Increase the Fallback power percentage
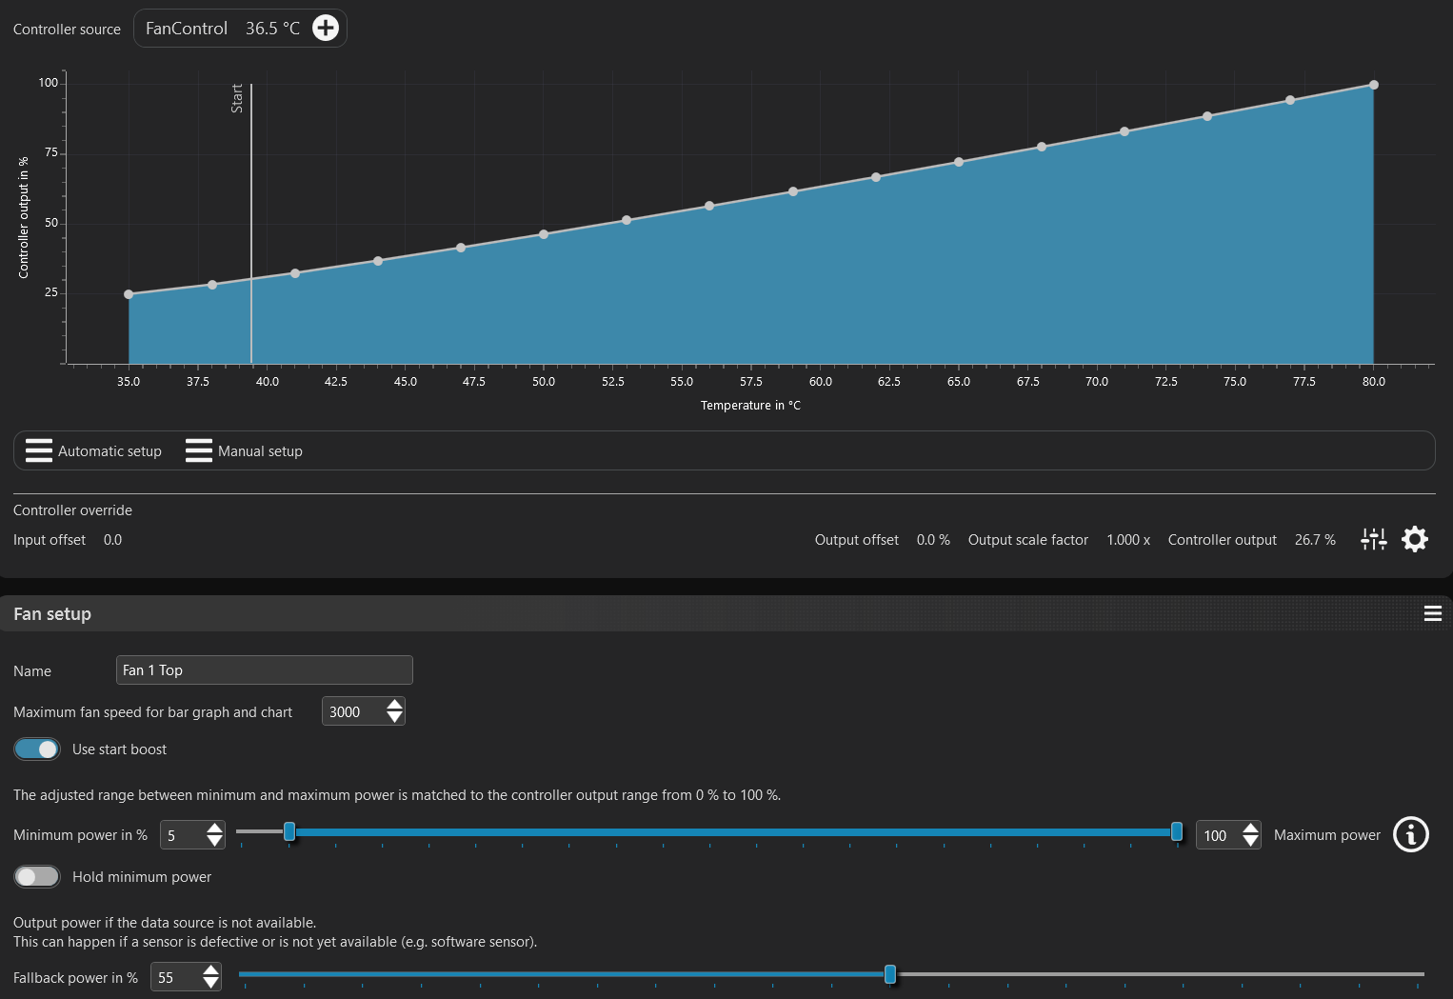This screenshot has height=999, width=1453. tap(210, 970)
